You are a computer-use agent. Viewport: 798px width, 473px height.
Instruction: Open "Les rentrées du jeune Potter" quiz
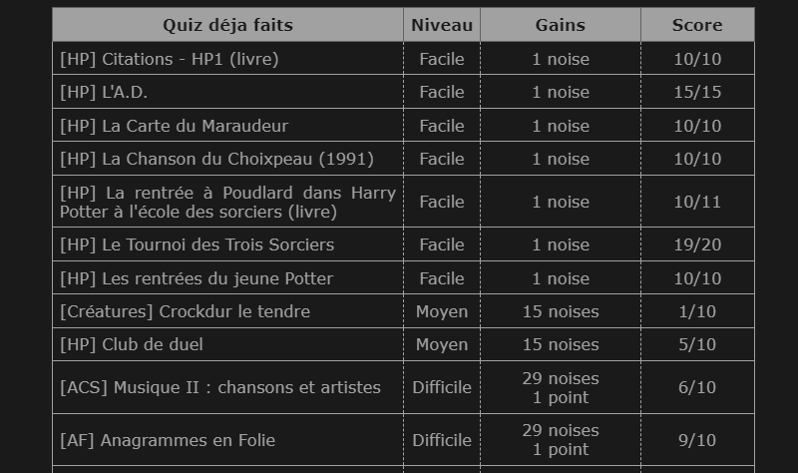coord(197,278)
